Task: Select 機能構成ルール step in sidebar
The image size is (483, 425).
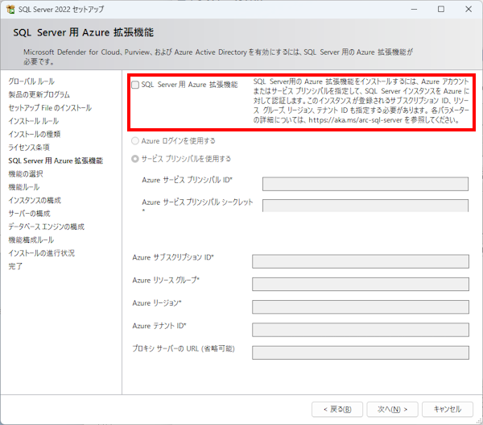Action: [31, 240]
